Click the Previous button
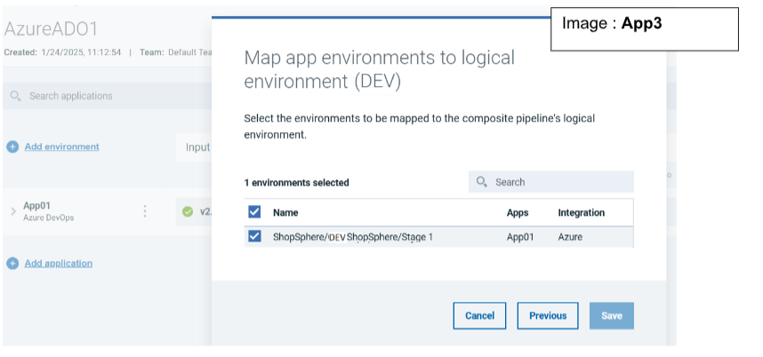 (548, 316)
